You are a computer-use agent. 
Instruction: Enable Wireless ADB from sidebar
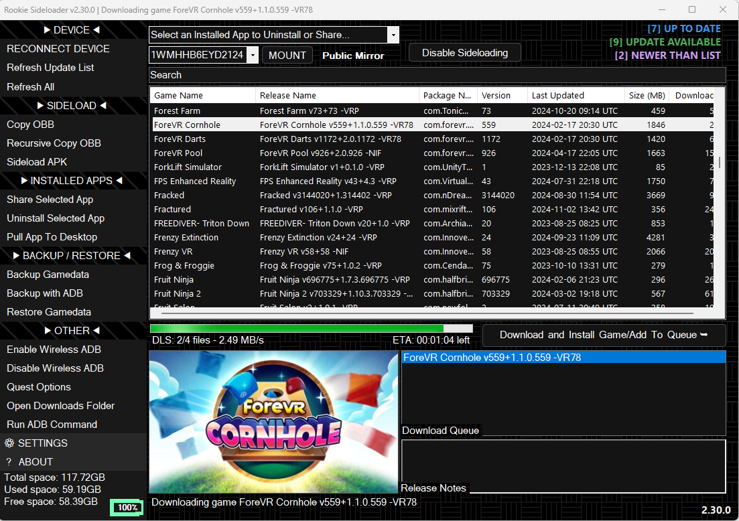pos(54,350)
